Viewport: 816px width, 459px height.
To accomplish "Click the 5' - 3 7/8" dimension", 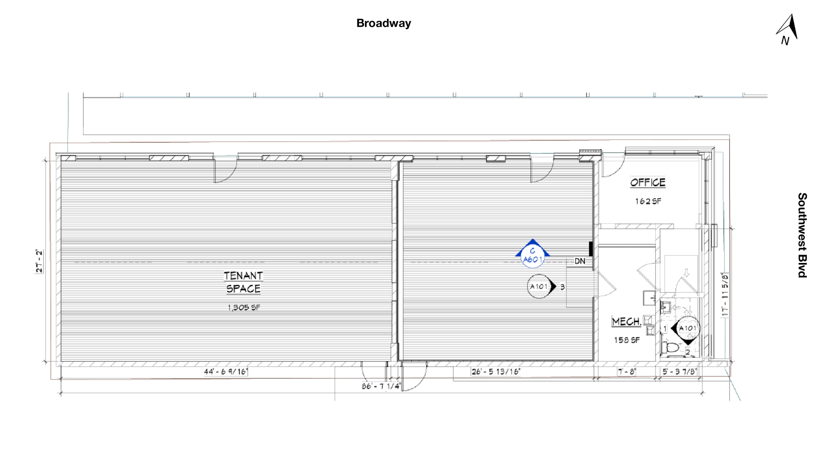I will [x=679, y=371].
